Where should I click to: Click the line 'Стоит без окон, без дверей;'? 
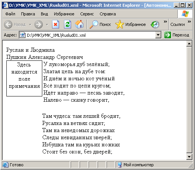point(77,152)
